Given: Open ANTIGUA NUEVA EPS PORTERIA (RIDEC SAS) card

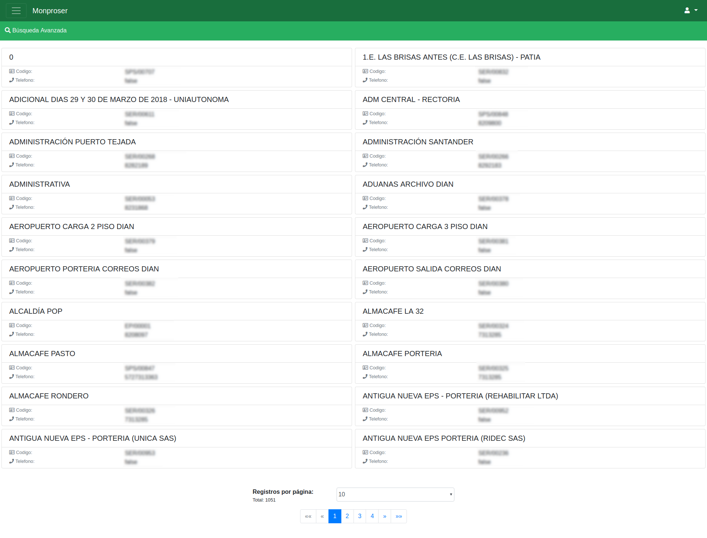Looking at the screenshot, I should (x=444, y=438).
